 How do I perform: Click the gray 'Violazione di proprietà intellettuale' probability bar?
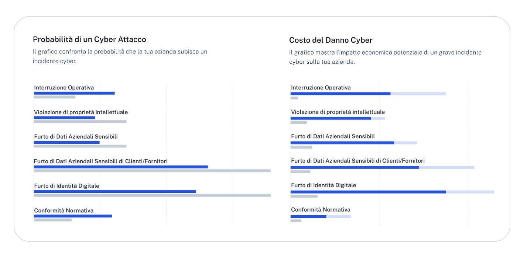coord(80,122)
